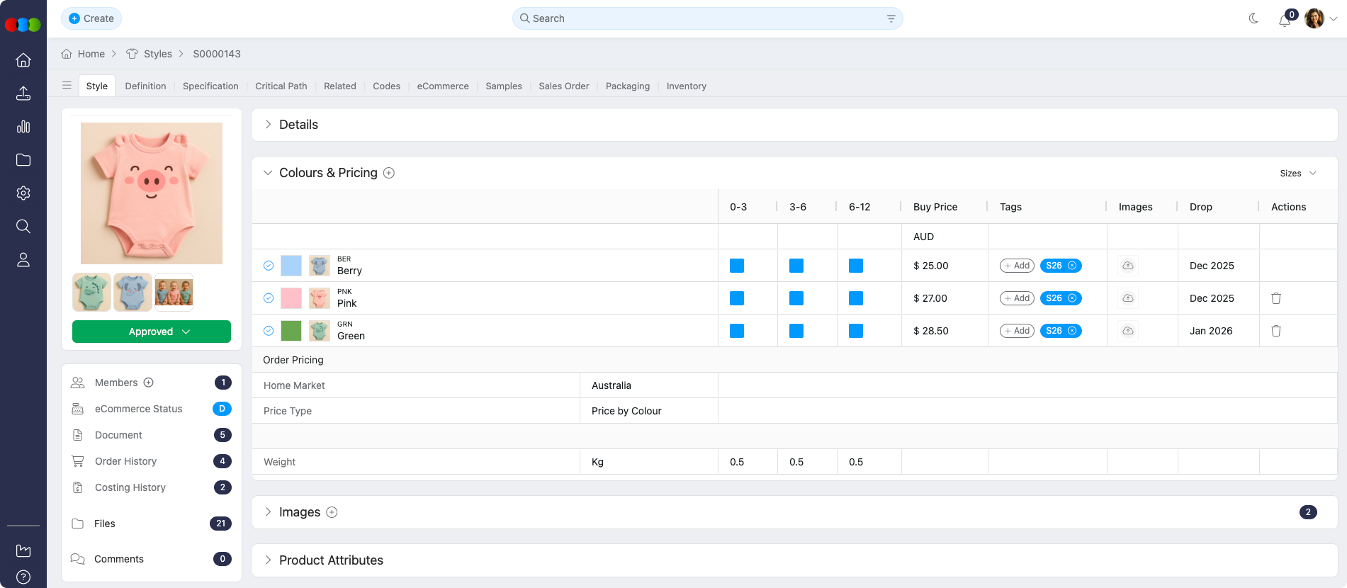Screen dimensions: 1347x588
Task: Toggle 0-3 size for Pink
Action: [737, 298]
